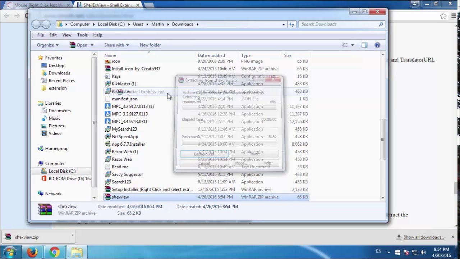The height and width of the screenshot is (259, 460).
Task: Select the manifest.json file name
Action: [x=124, y=99]
